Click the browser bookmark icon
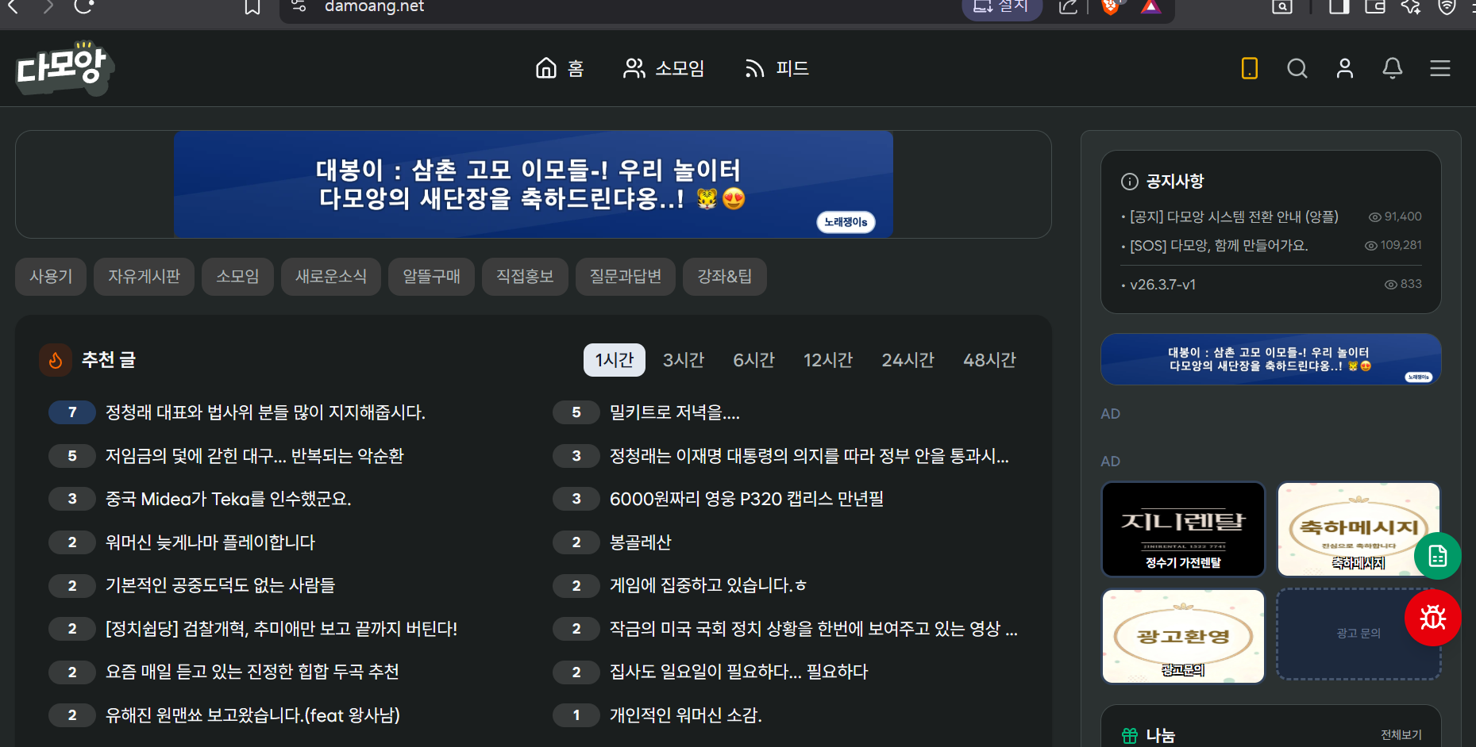 pos(252,7)
